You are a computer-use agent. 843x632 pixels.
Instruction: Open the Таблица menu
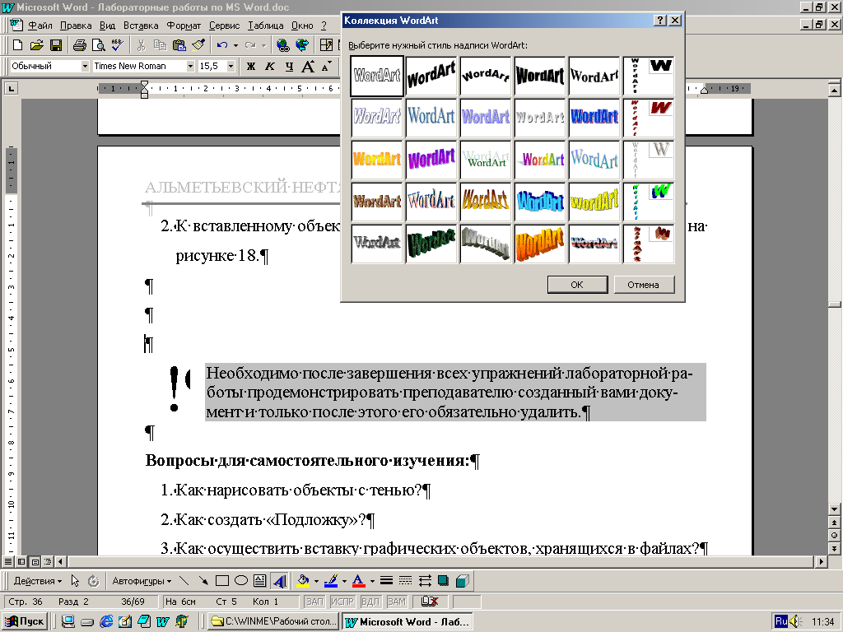click(x=266, y=26)
